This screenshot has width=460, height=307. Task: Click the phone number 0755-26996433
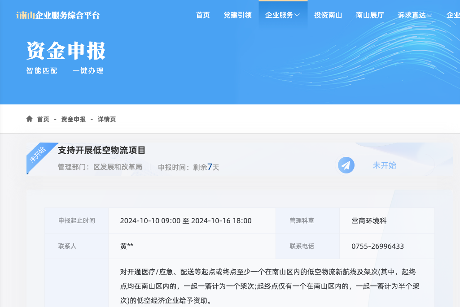tap(377, 246)
